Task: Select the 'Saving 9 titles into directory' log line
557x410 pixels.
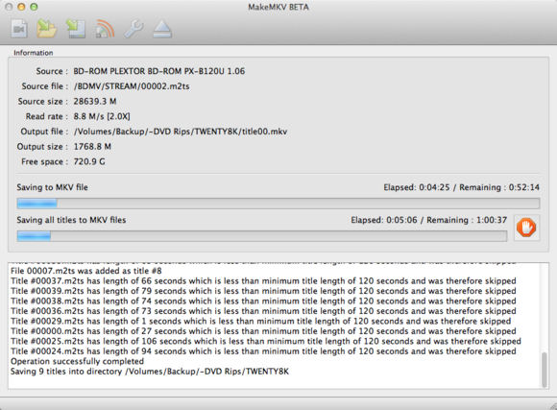Action: click(x=150, y=372)
